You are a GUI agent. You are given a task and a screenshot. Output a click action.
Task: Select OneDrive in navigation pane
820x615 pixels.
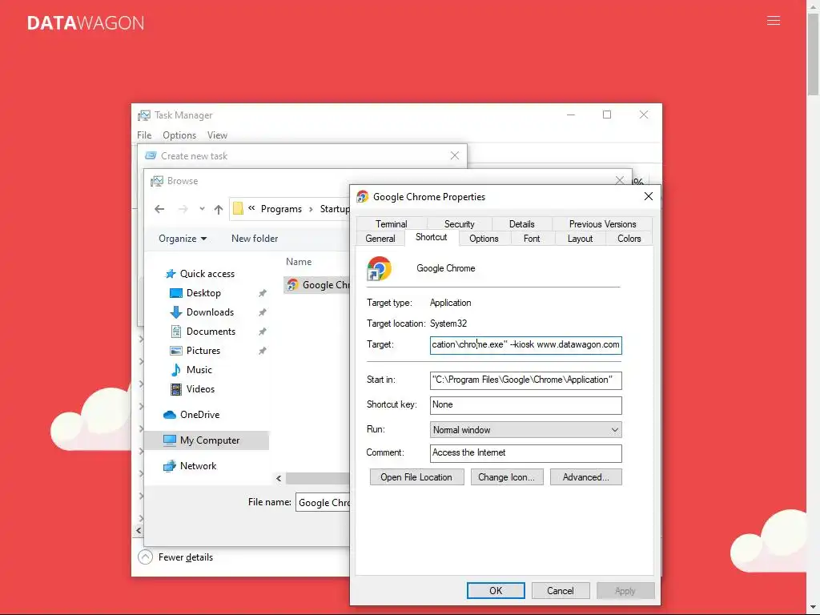point(199,415)
